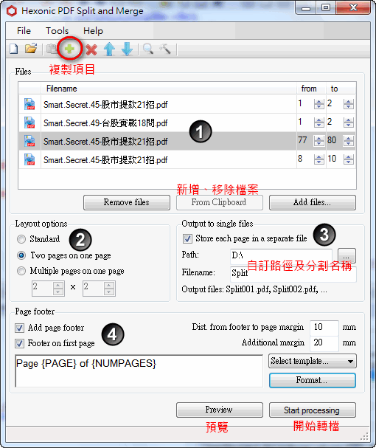Move item down with blue down arrow
376x448 pixels.
[x=127, y=49]
